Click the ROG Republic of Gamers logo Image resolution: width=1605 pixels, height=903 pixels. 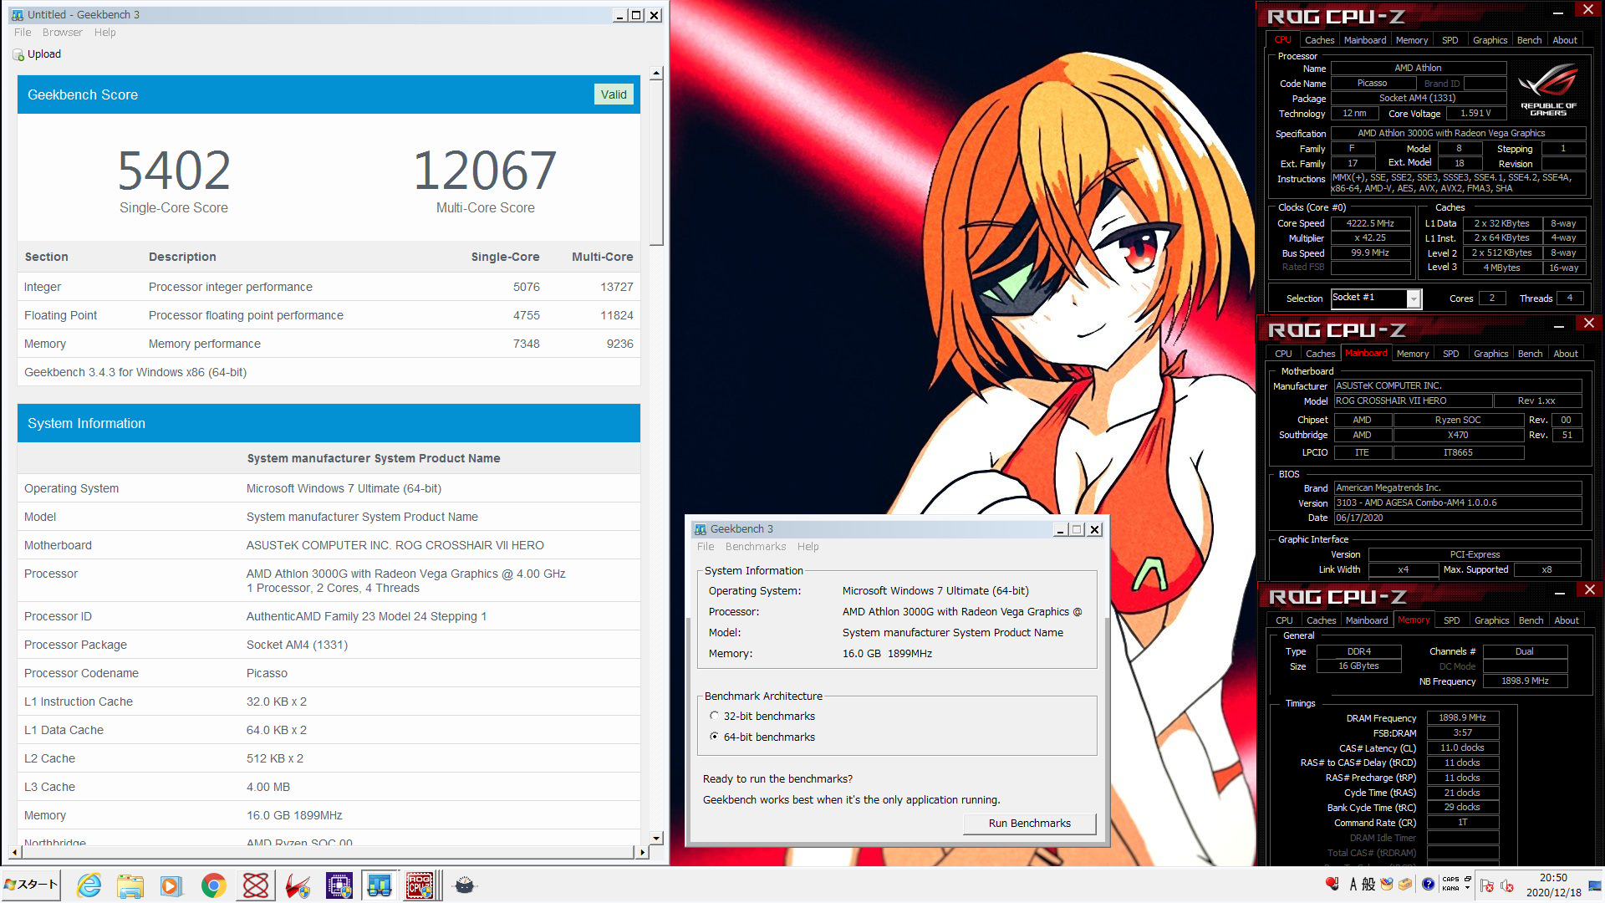pyautogui.click(x=1548, y=89)
